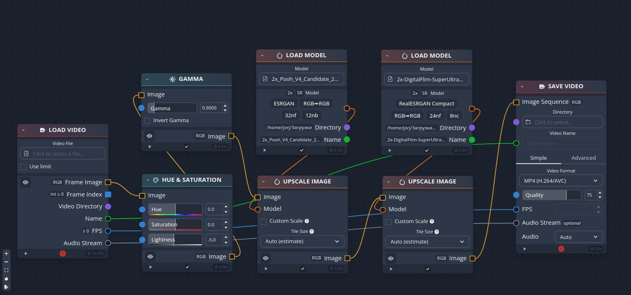Toggle the canvas interactivity lock icon
The image size is (631, 295).
pos(6,279)
